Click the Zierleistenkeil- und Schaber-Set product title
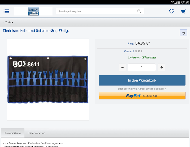Screen dimensions: 190x147 pos(36,31)
